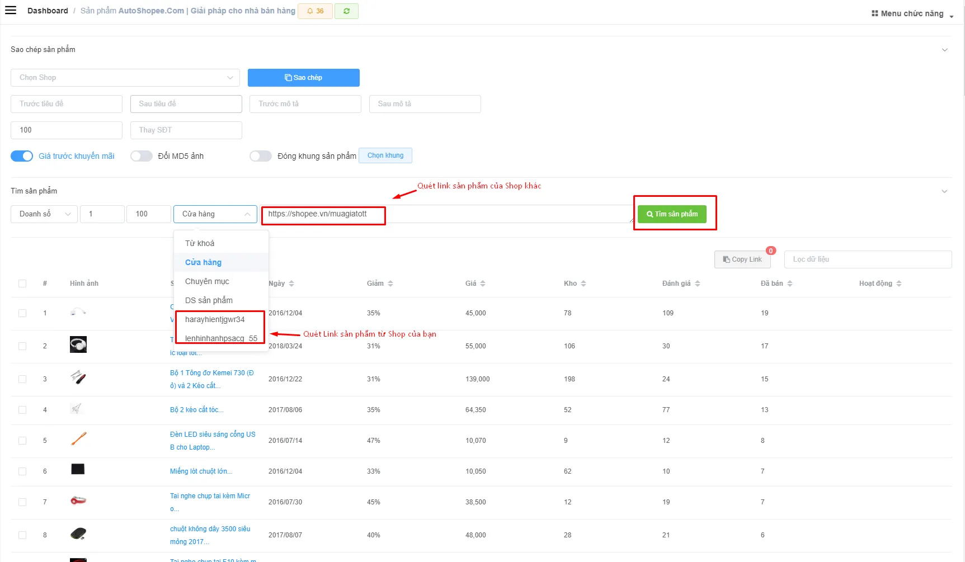This screenshot has height=562, width=965.
Task: Tick the select-all checkbox in table header
Action: click(x=22, y=284)
